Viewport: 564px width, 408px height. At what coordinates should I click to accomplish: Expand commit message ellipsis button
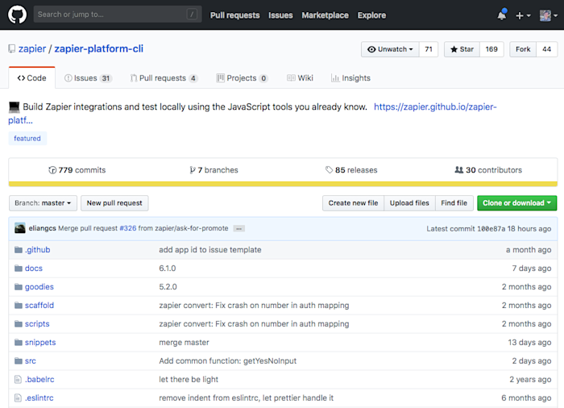(x=238, y=229)
